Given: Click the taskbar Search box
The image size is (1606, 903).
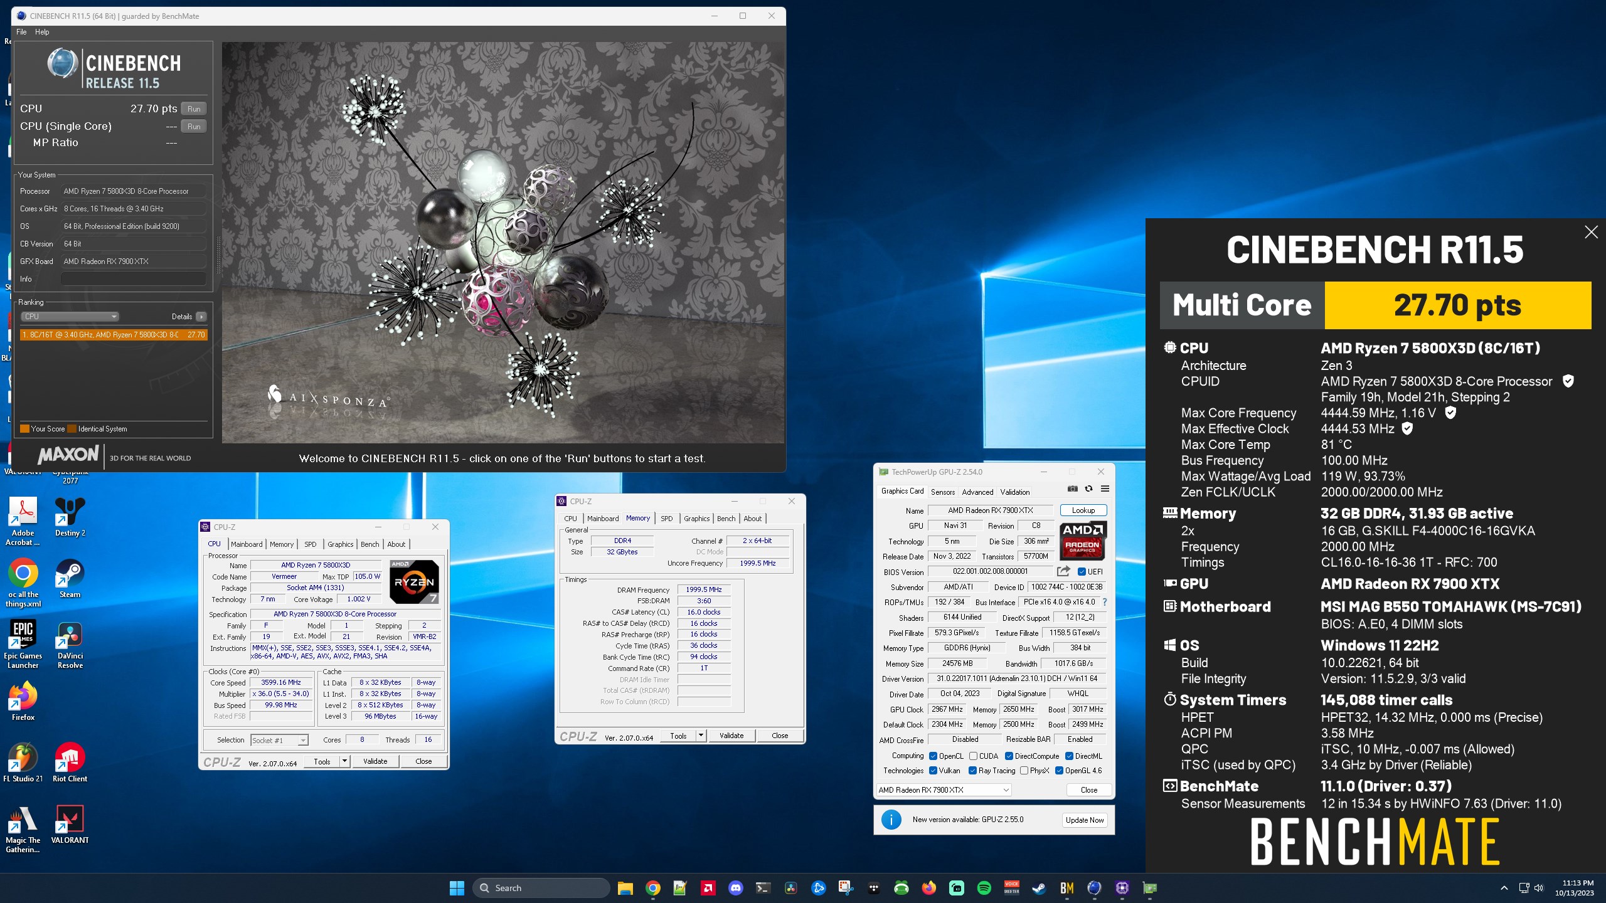Looking at the screenshot, I should tap(541, 888).
